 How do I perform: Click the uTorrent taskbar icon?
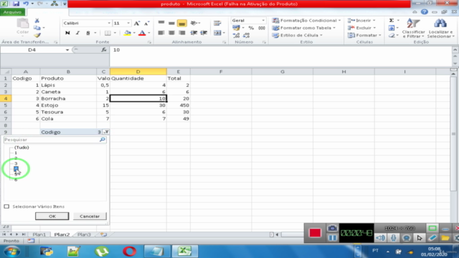click(x=102, y=252)
